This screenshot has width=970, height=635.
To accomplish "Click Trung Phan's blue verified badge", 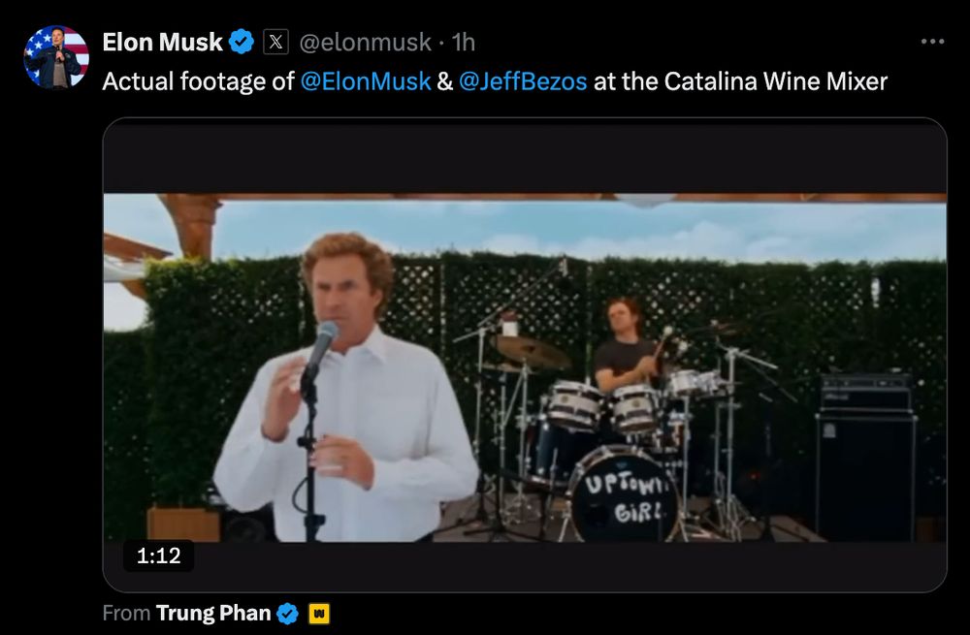I will 288,613.
